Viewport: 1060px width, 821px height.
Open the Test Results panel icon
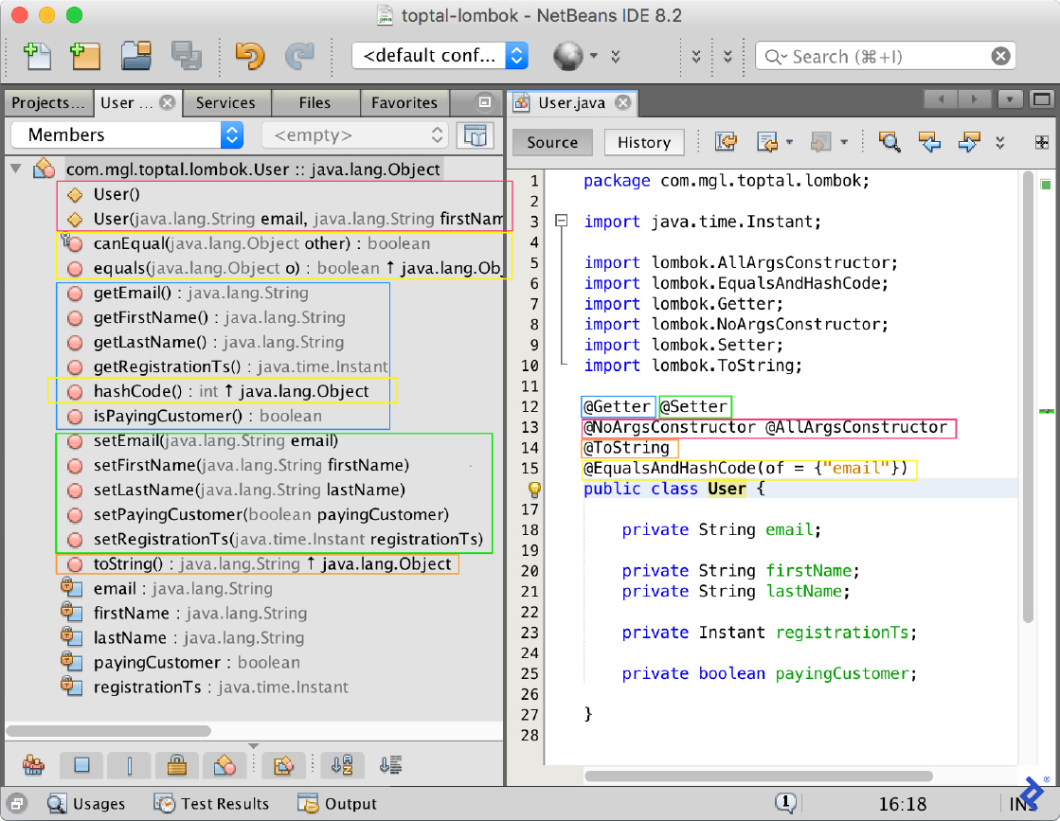(164, 803)
